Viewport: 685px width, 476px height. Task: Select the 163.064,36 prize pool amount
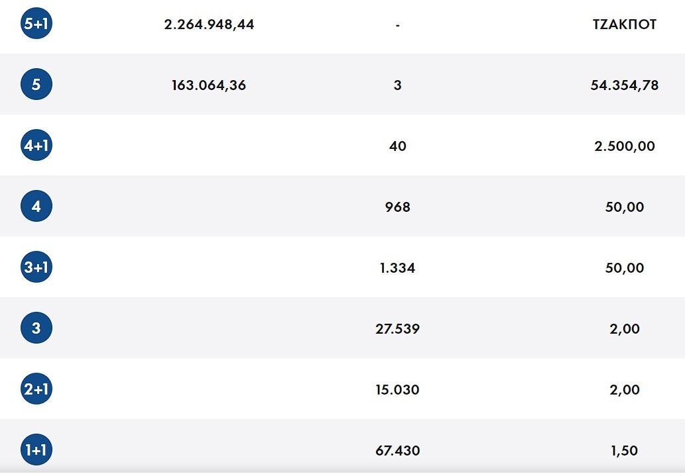[209, 85]
